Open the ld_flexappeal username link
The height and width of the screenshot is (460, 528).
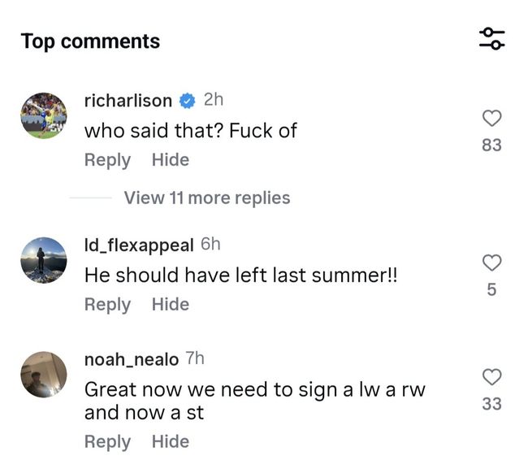[x=139, y=245]
